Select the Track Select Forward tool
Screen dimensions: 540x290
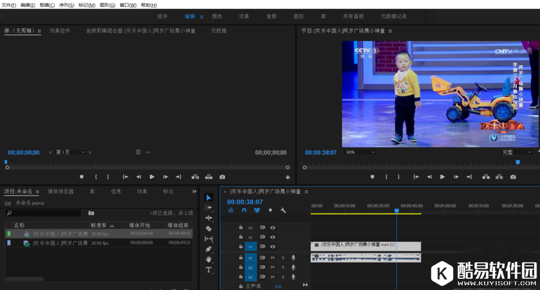tap(209, 208)
